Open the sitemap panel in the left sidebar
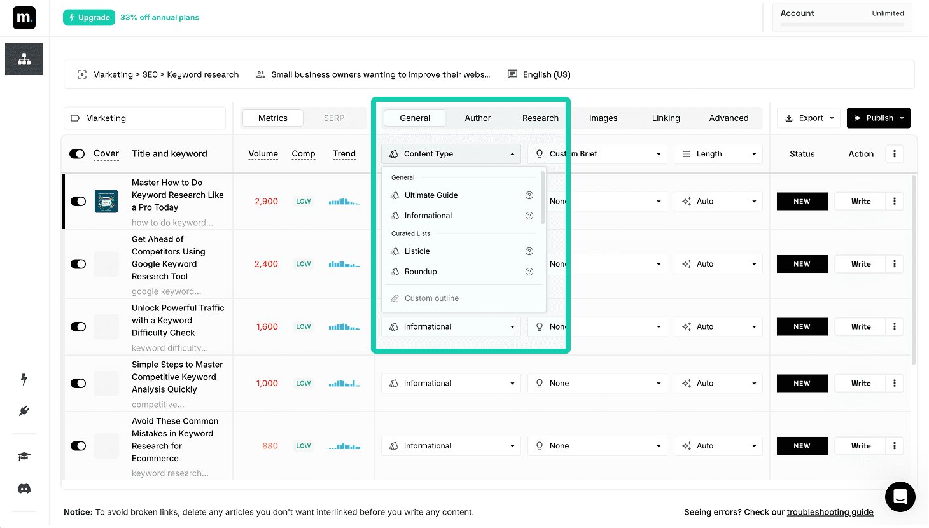 coord(24,59)
